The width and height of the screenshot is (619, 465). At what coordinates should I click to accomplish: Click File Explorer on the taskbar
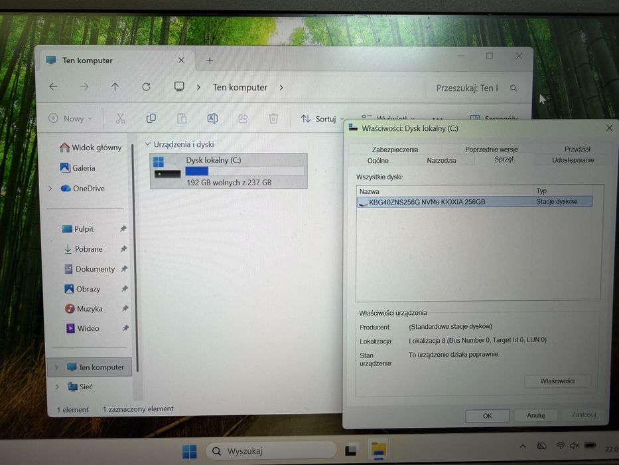pyautogui.click(x=379, y=450)
